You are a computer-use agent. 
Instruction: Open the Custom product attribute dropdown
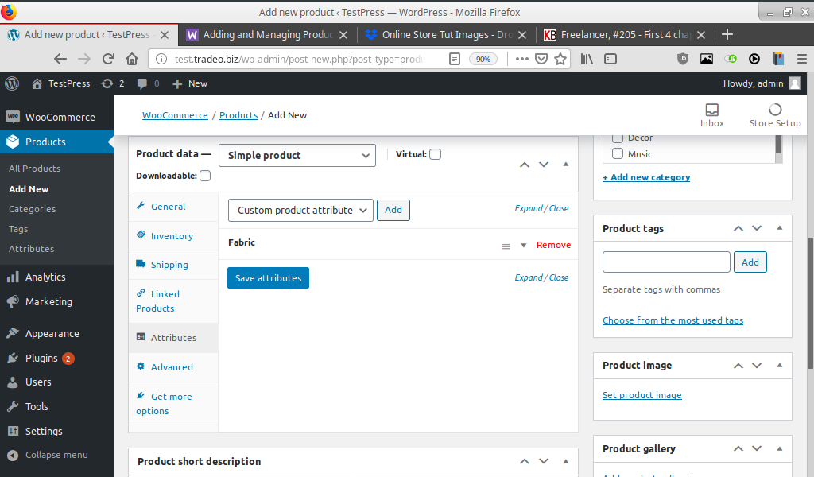tap(300, 210)
